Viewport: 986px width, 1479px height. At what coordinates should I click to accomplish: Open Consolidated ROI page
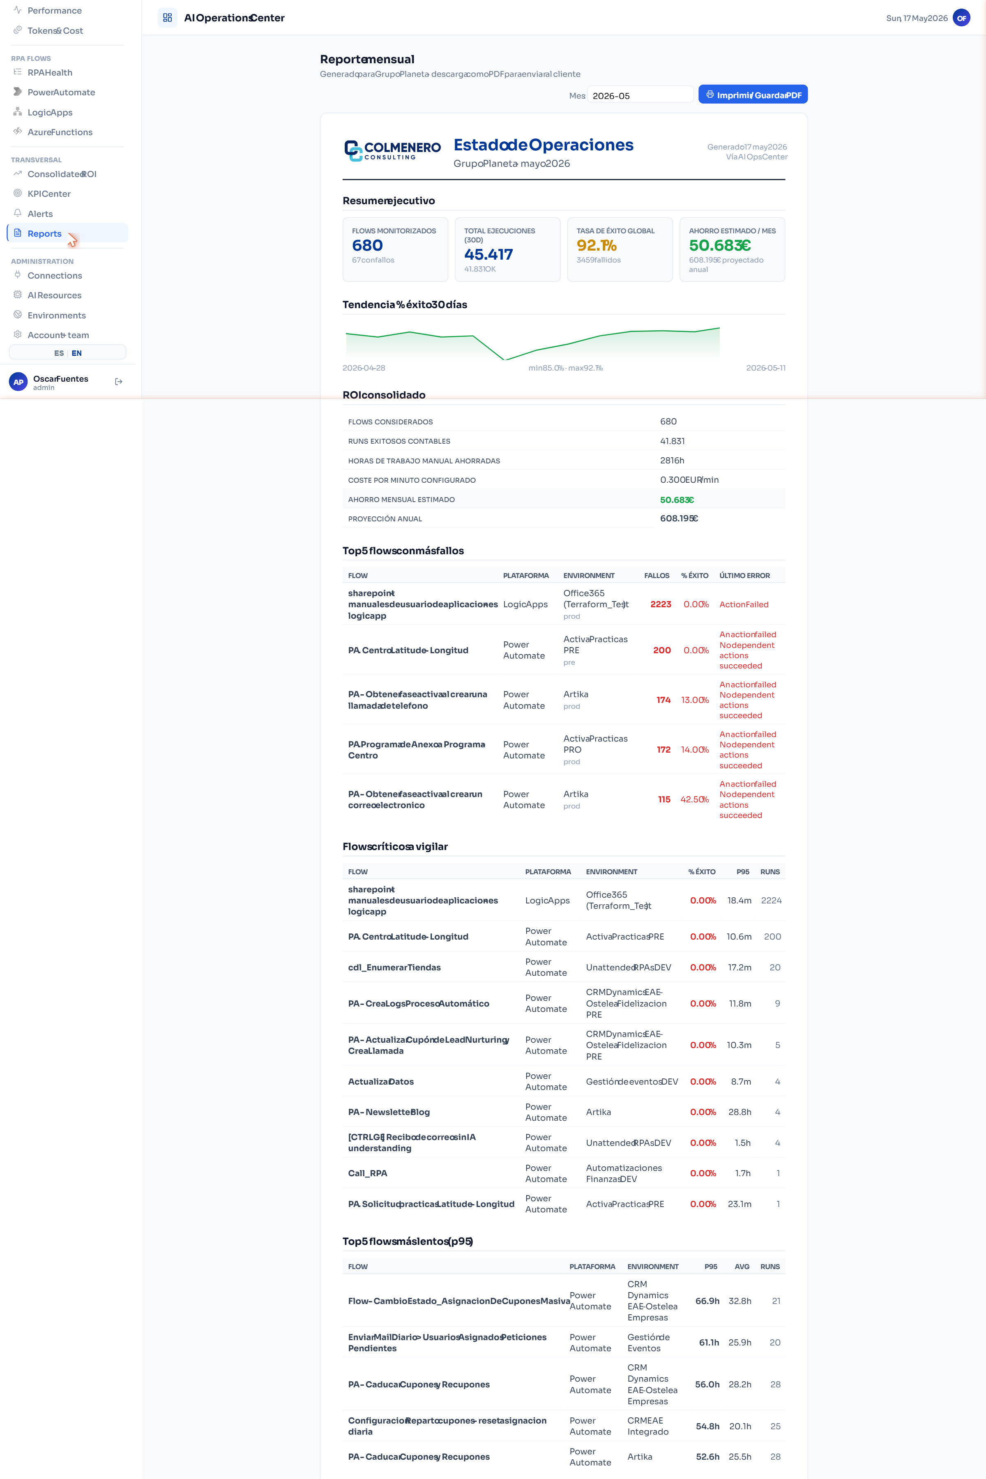tap(68, 173)
